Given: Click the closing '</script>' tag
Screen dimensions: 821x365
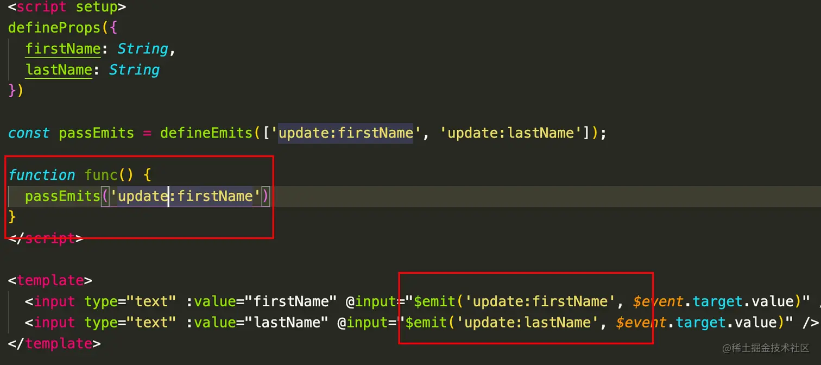Looking at the screenshot, I should (46, 238).
